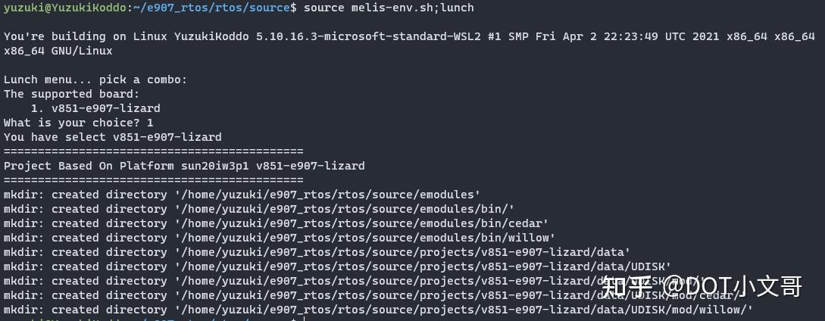Click the lower equals-sign separator line
This screenshot has width=825, height=321.
point(153,180)
